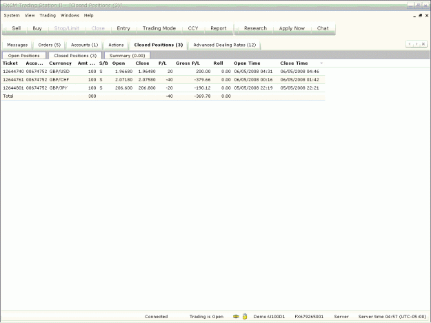Click the GBP/CHF currency cell
This screenshot has height=323, width=431.
pos(59,80)
